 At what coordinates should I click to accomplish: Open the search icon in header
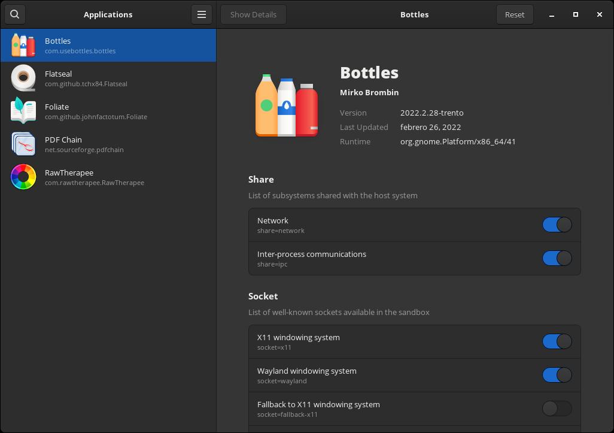[15, 14]
